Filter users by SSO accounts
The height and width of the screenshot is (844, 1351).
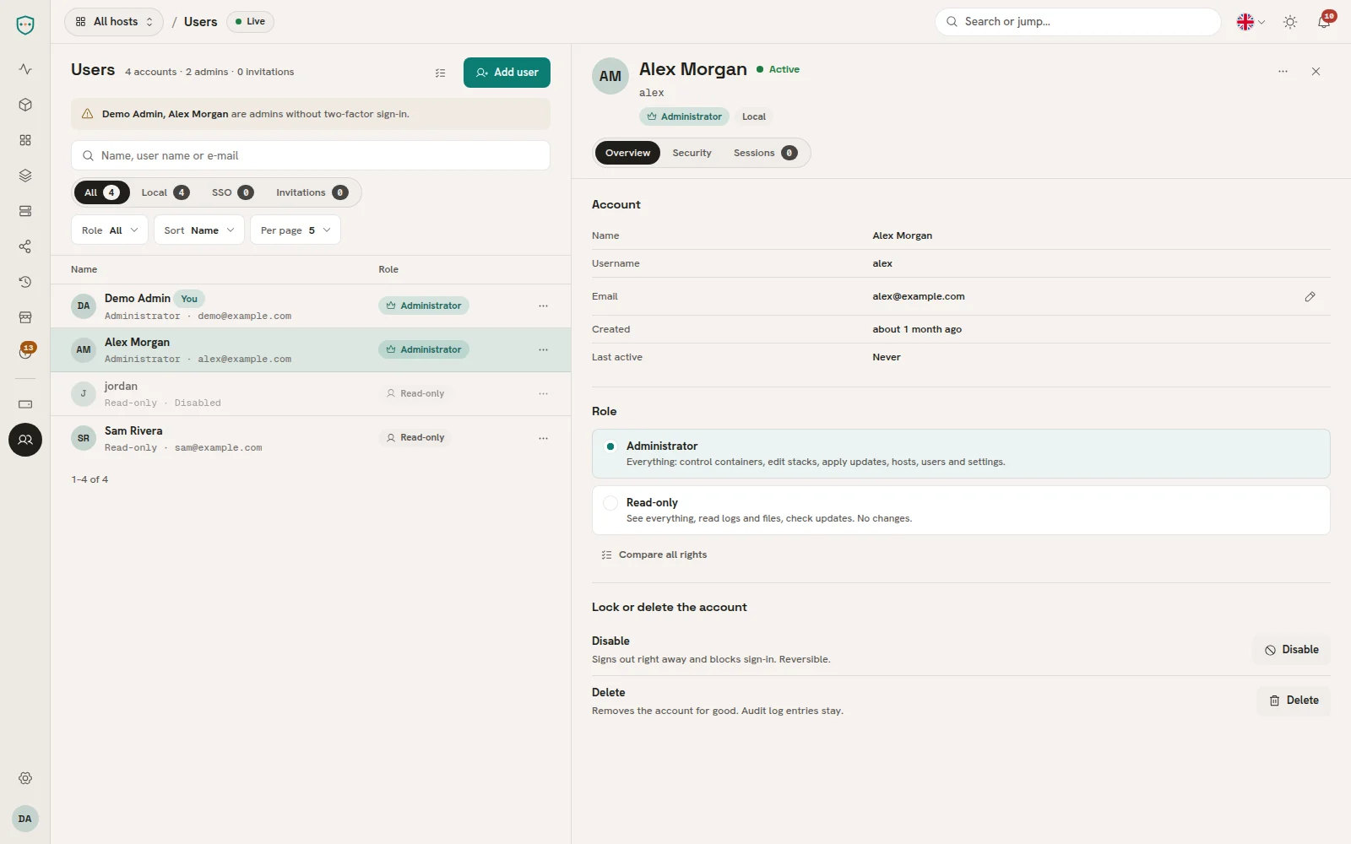point(232,192)
